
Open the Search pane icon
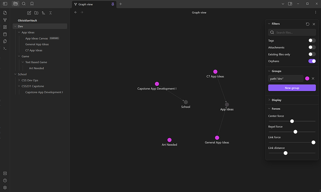(24, 4)
